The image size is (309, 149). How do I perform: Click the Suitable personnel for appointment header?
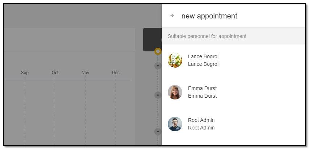[207, 36]
